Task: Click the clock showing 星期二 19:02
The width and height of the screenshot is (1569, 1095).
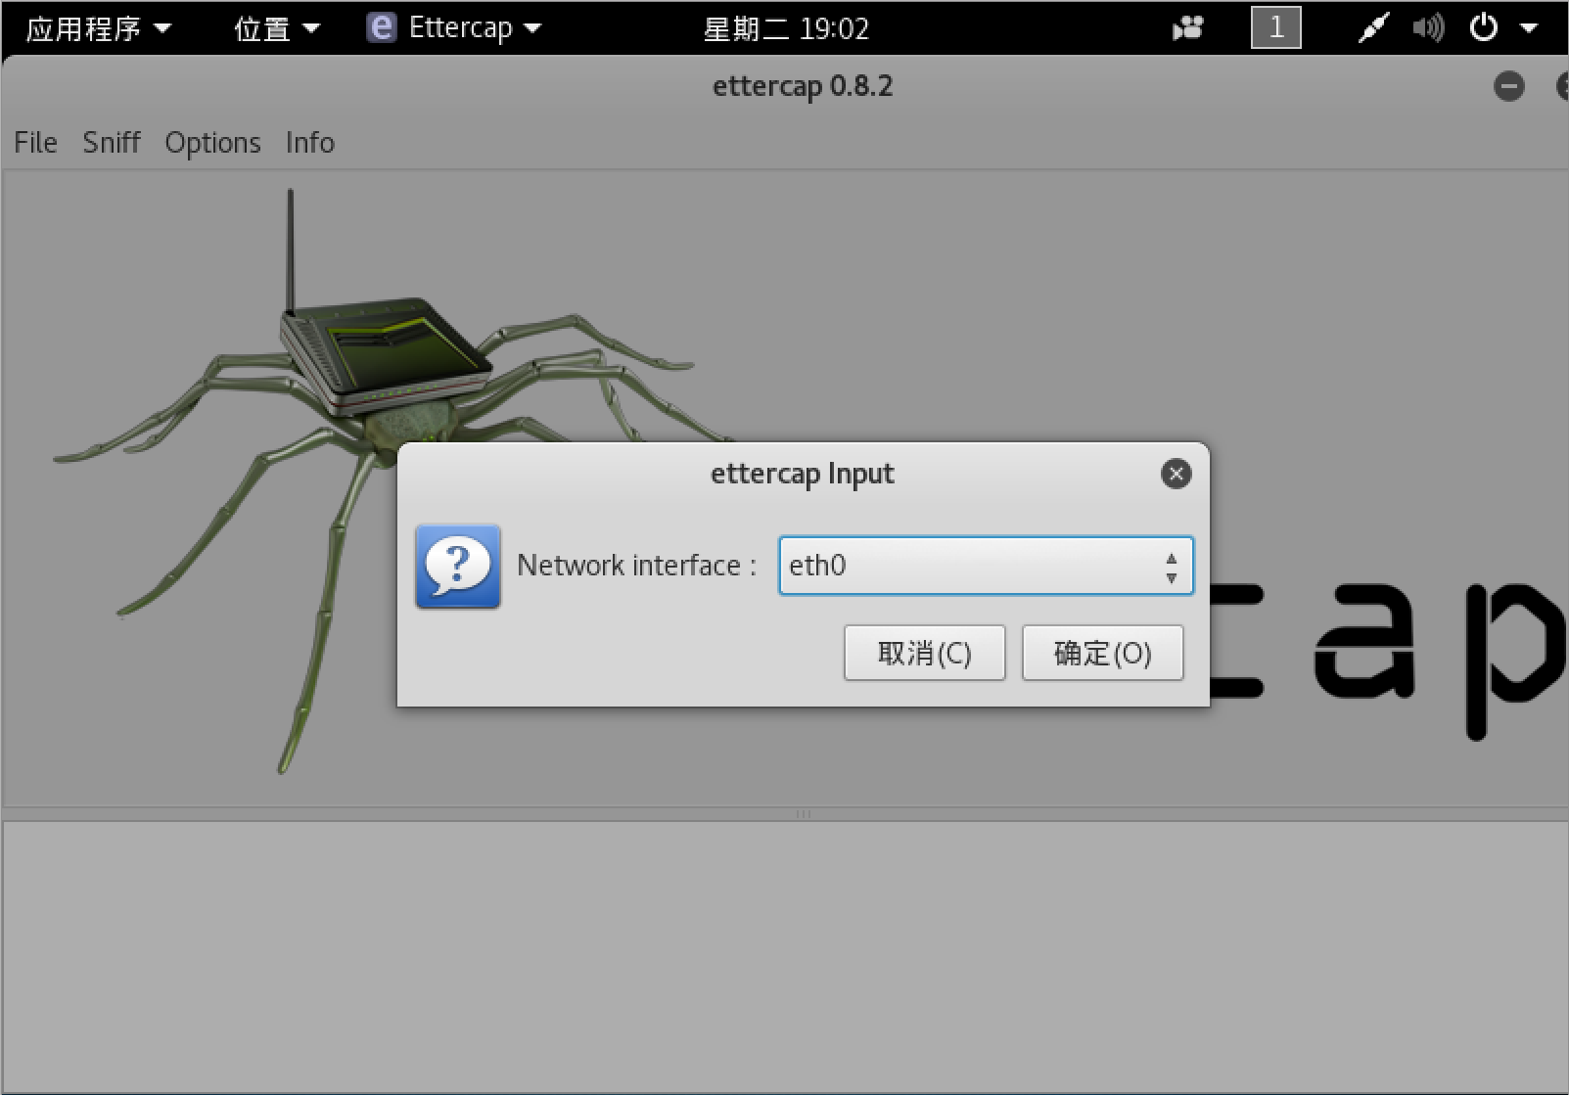Action: click(x=786, y=28)
